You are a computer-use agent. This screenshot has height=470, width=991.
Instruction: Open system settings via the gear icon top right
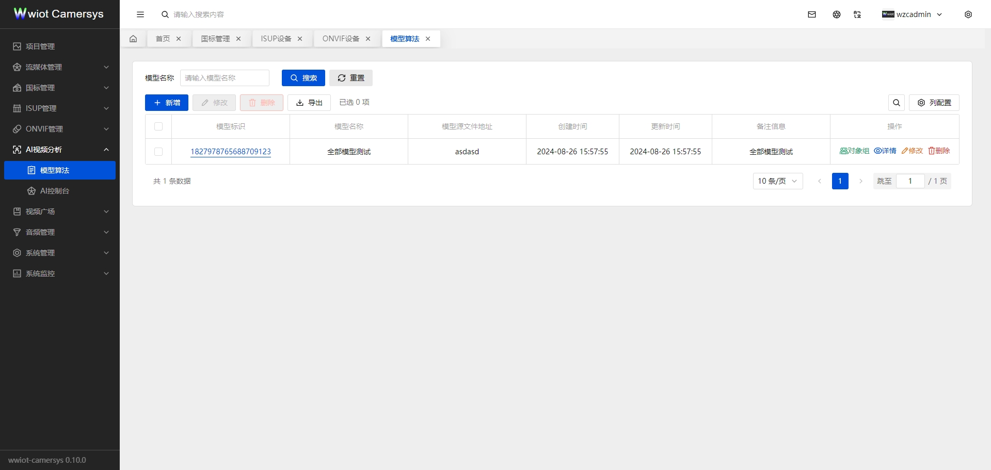[x=968, y=14]
